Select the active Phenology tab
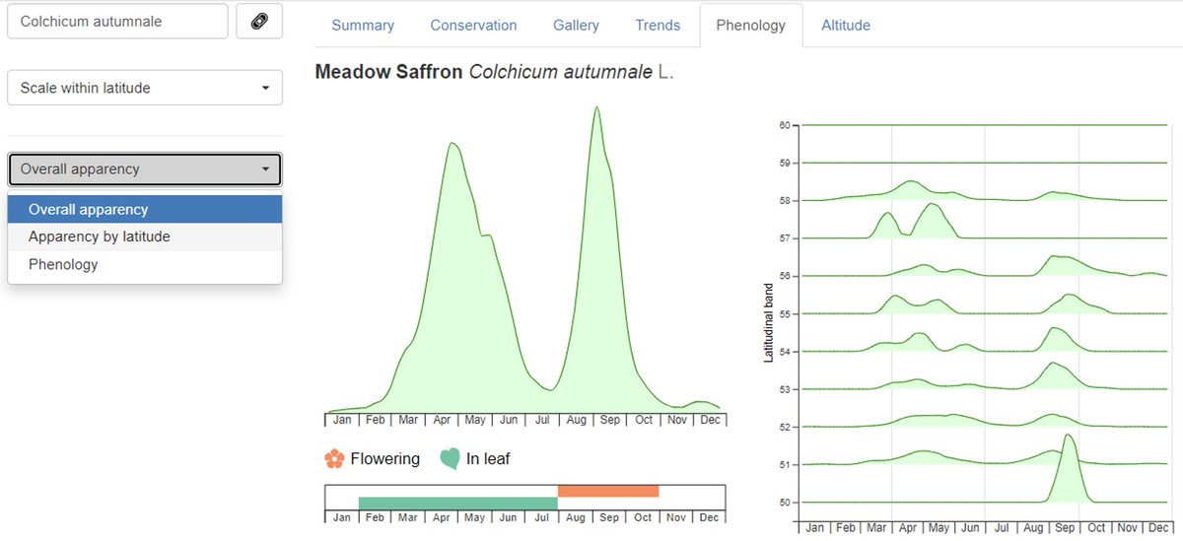1183x541 pixels. 751,26
